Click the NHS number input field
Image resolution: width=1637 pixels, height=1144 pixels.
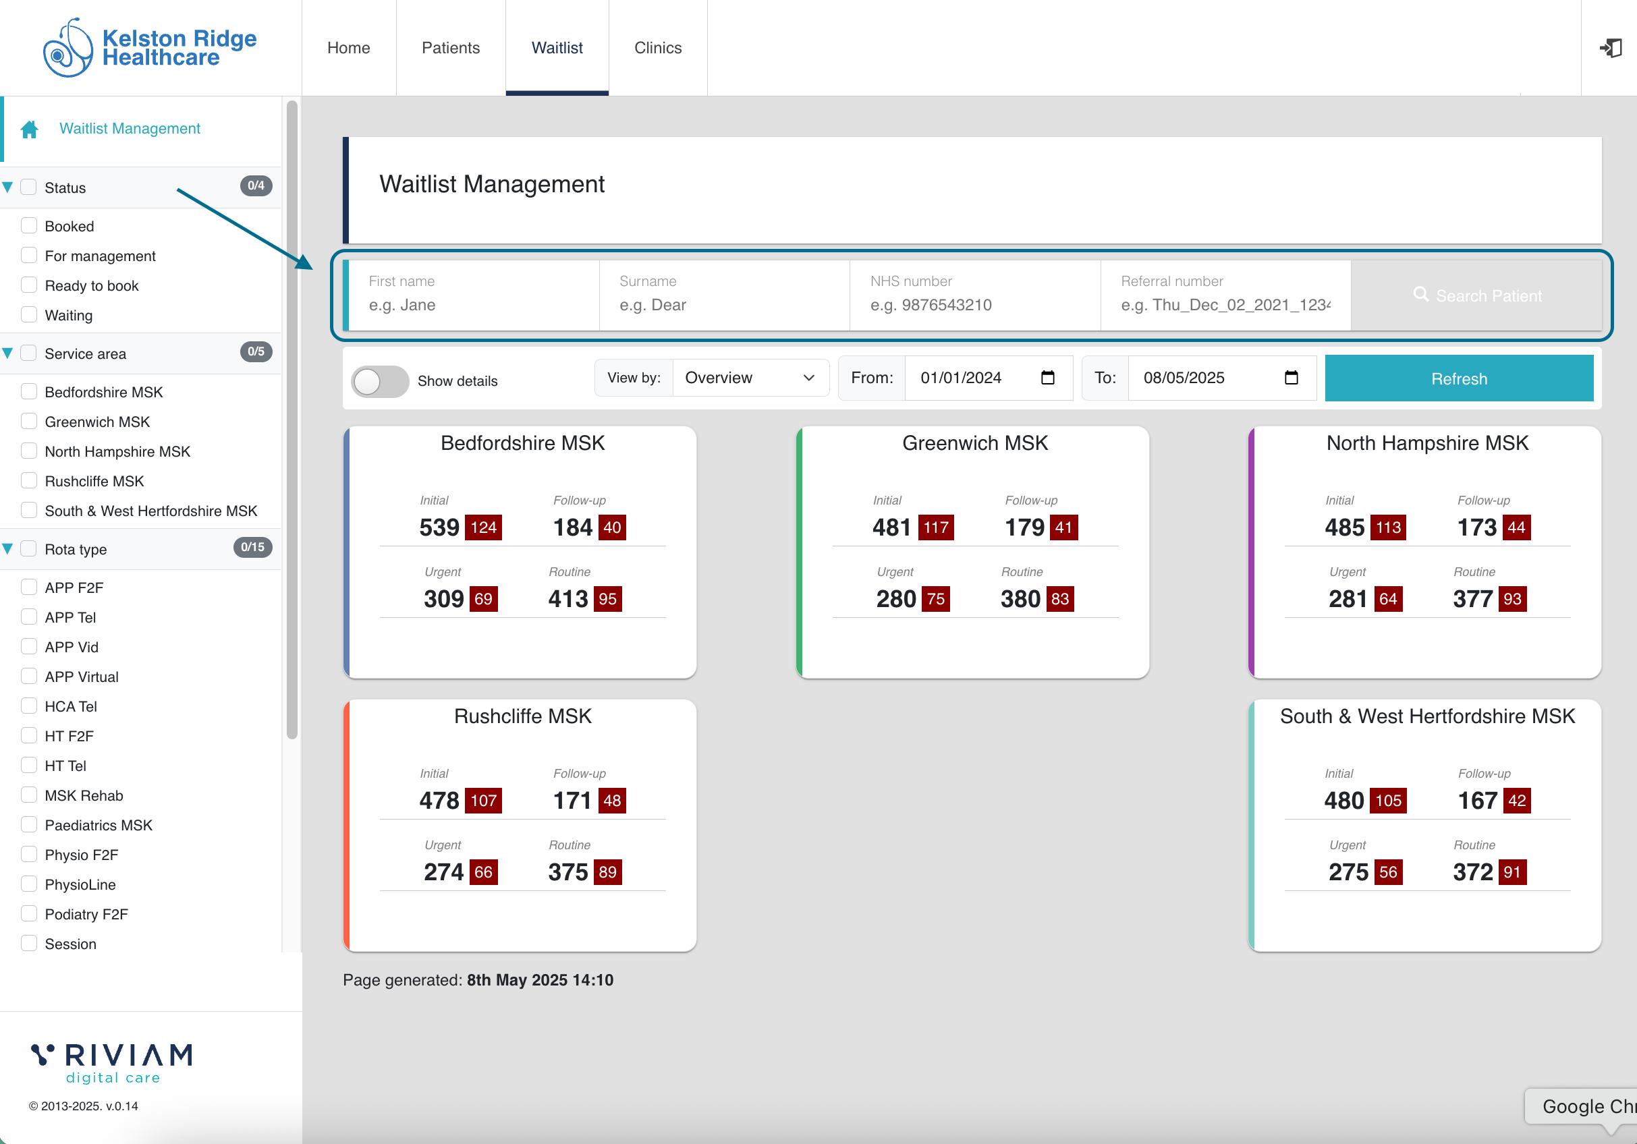(974, 305)
